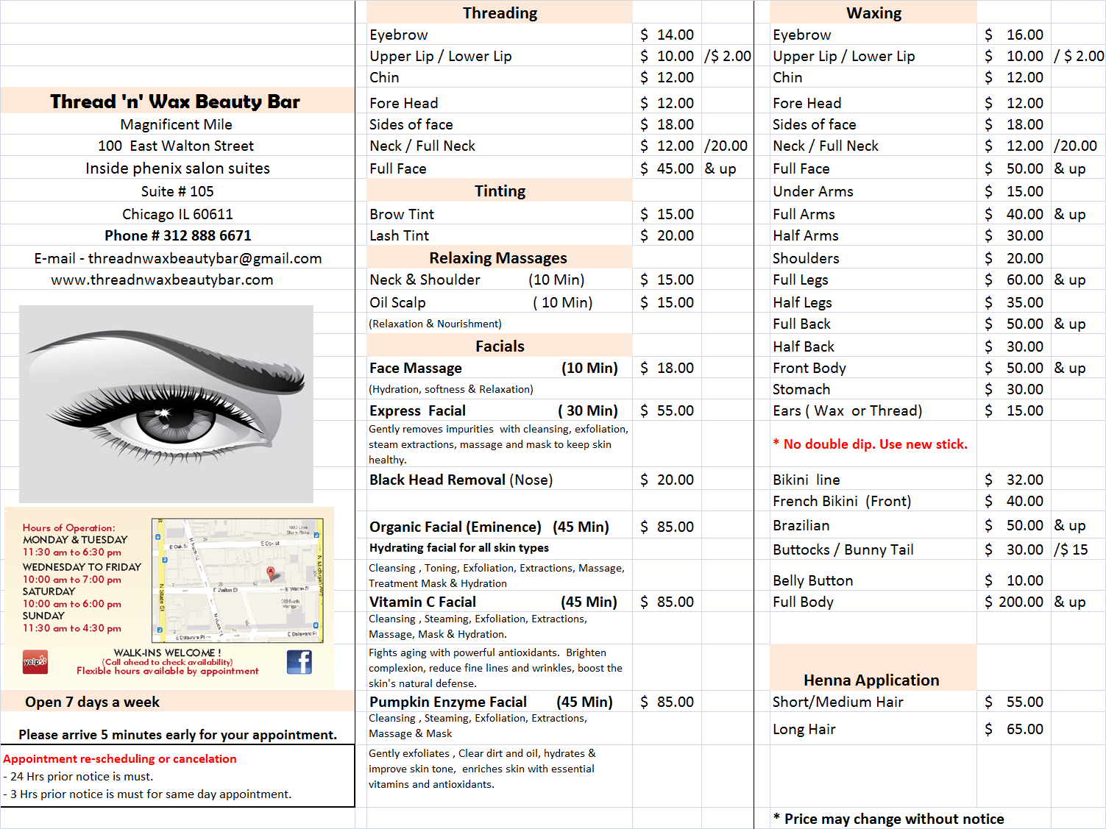Click the Fore Head waxing item
The image size is (1106, 829).
click(x=807, y=103)
